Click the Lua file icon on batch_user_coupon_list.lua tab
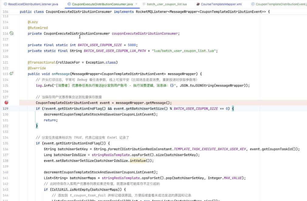Viewport: 307px width, 201px height. click(143, 4)
